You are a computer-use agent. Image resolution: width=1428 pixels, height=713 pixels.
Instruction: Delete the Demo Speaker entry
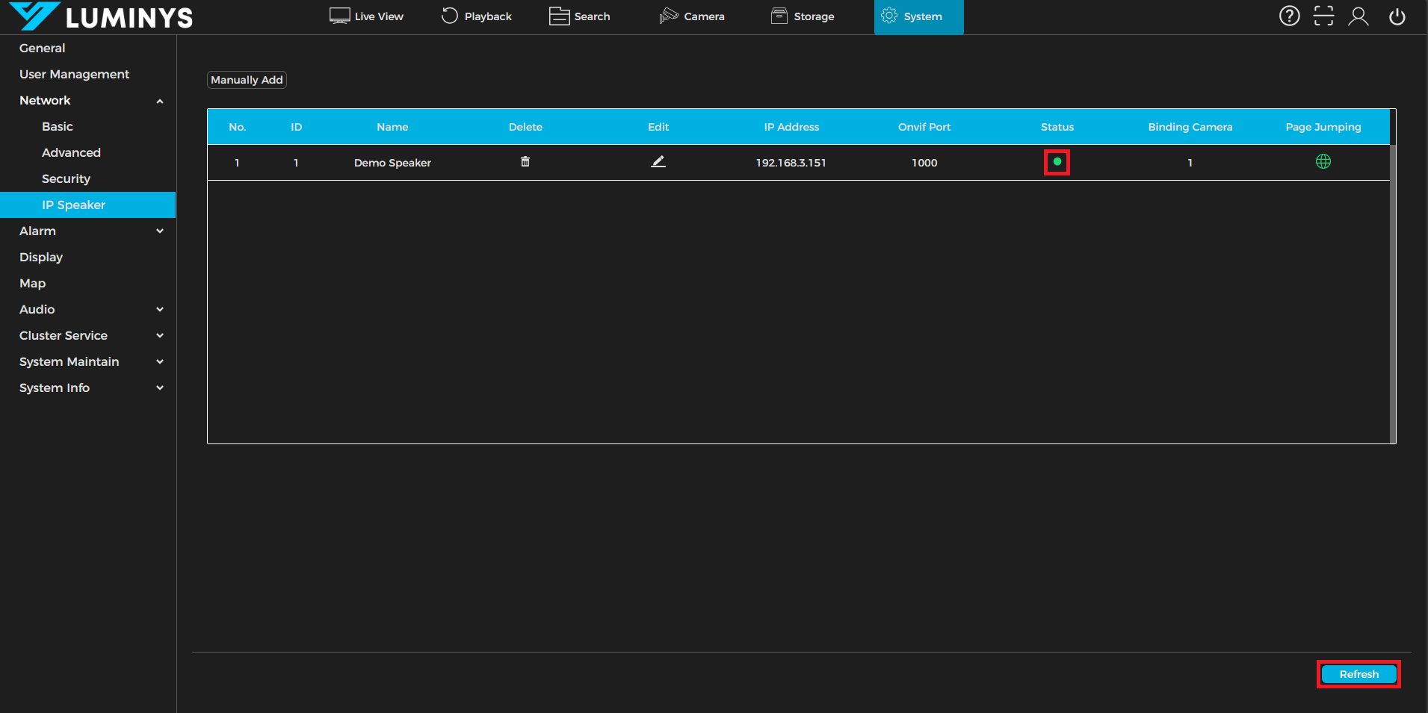(525, 162)
